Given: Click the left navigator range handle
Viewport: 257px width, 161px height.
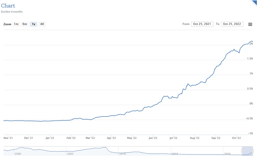Looking at the screenshot, I should [242, 151].
